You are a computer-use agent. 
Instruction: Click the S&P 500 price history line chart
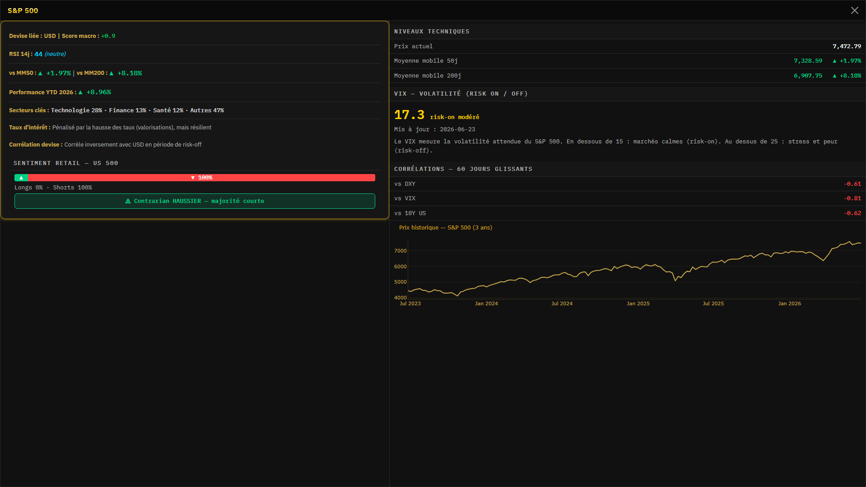tap(634, 269)
